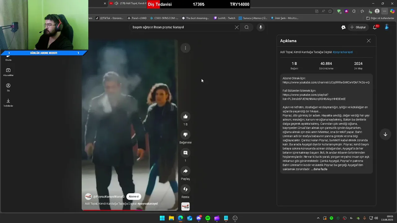The image size is (397, 223).
Task: Share the Short via Paylaş
Action: click(x=185, y=171)
